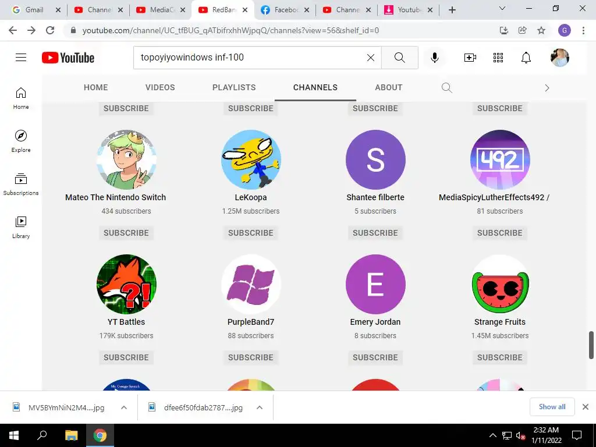Expand tab search dropdown arrow
Image resolution: width=596 pixels, height=447 pixels.
tap(502, 8)
